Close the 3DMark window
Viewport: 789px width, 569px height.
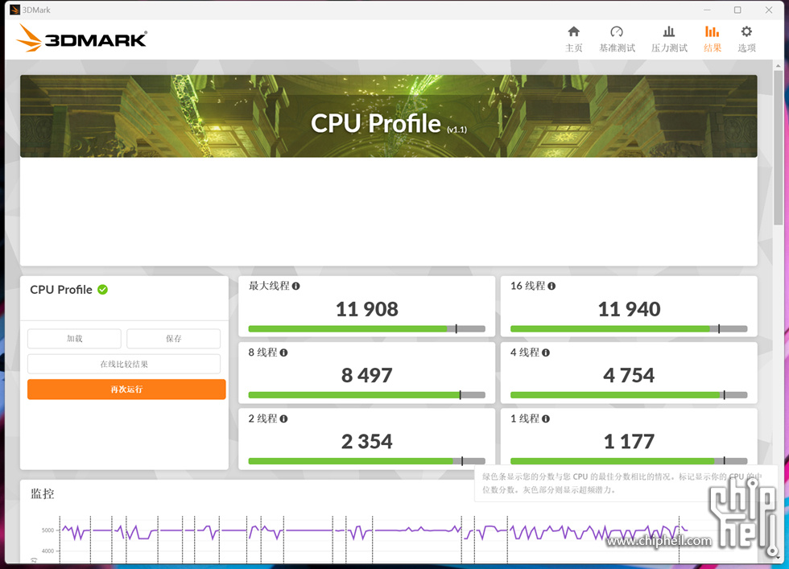click(x=769, y=10)
